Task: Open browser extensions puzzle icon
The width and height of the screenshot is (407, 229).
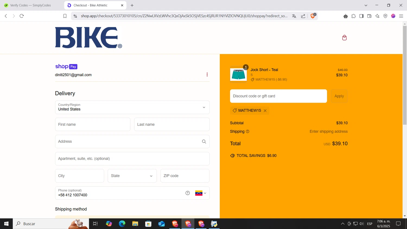Action: 353,16
